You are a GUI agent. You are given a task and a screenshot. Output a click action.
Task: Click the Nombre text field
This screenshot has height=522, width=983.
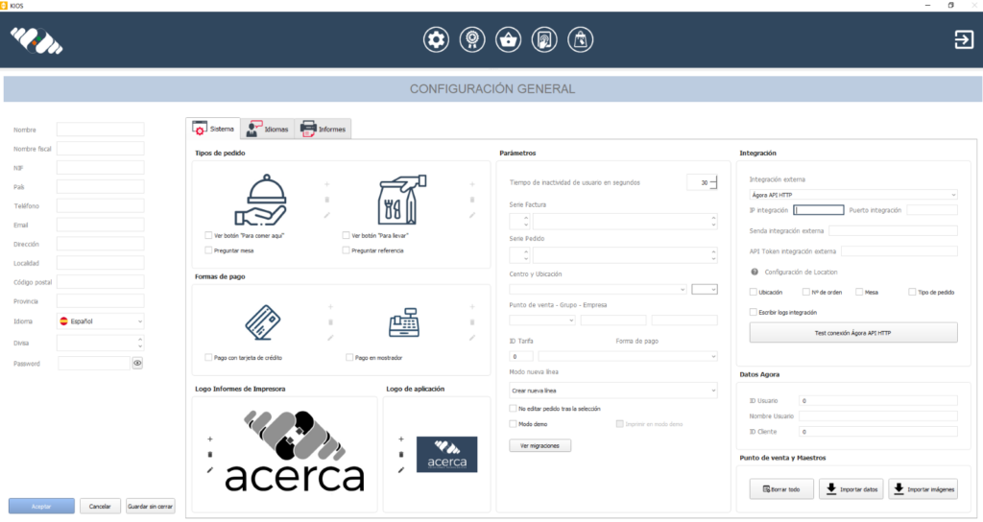pos(100,130)
